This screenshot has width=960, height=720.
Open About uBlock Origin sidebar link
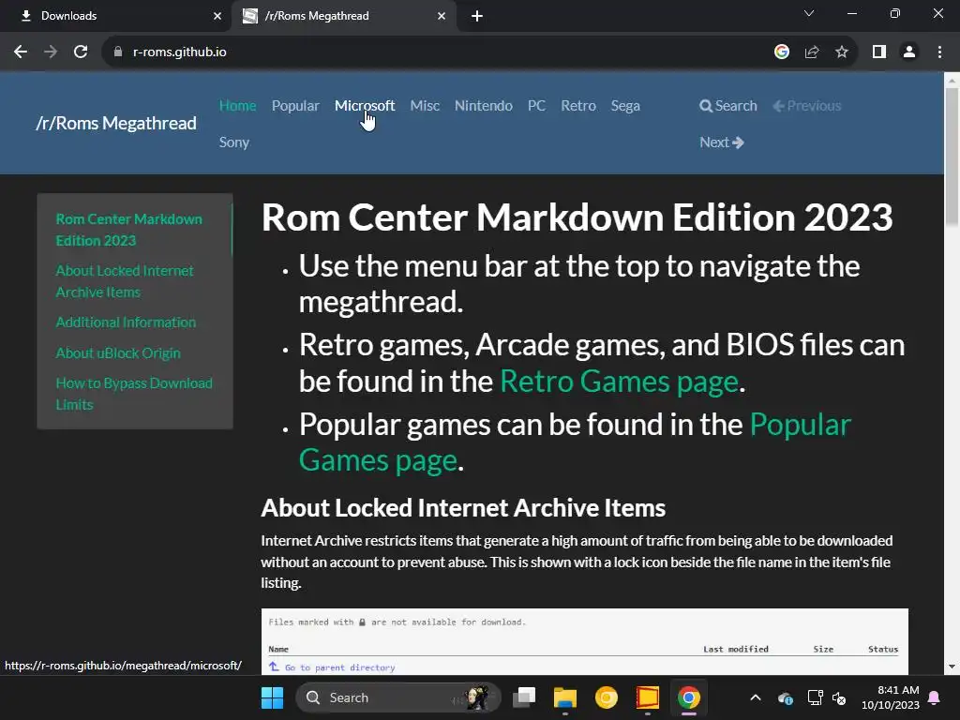(x=118, y=352)
